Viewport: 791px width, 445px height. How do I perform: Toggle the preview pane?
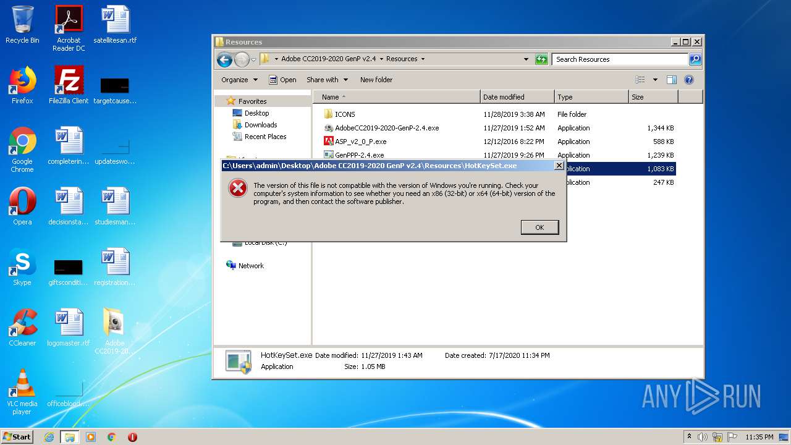tap(672, 80)
